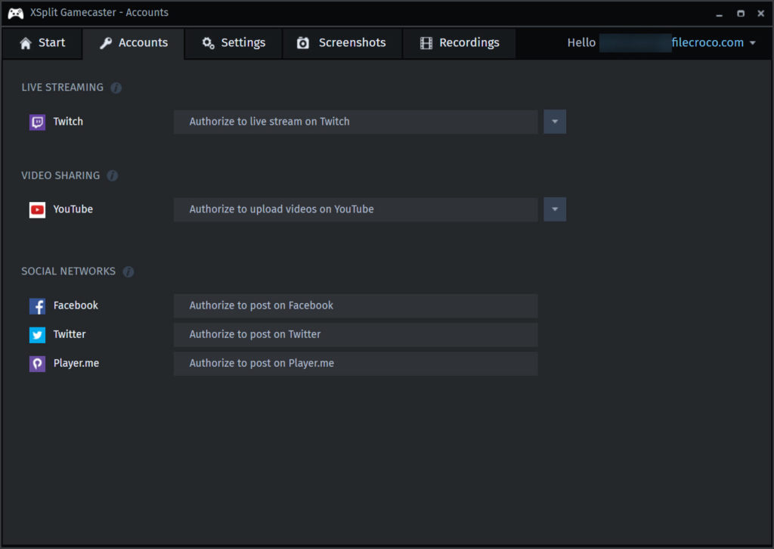Click the Facebook service label

click(x=76, y=306)
